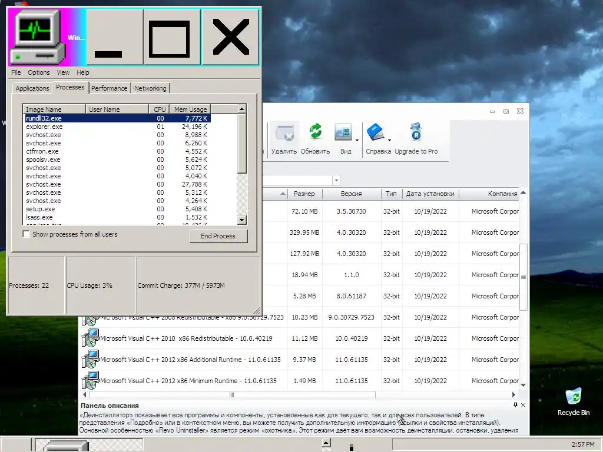Click the taskbar running application button
The width and height of the screenshot is (603, 452).
89,444
